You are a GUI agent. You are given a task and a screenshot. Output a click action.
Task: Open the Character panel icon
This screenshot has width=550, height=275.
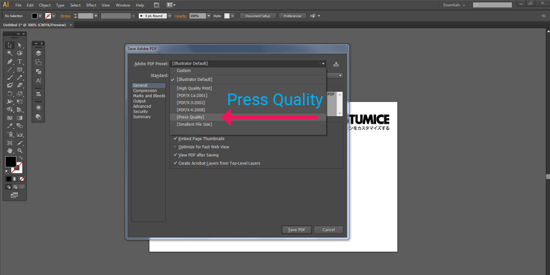38,80
